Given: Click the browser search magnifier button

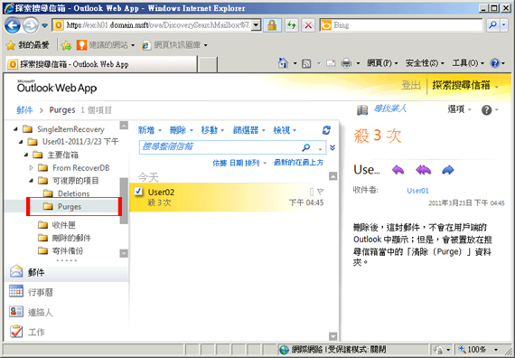Looking at the screenshot, I should [x=492, y=25].
